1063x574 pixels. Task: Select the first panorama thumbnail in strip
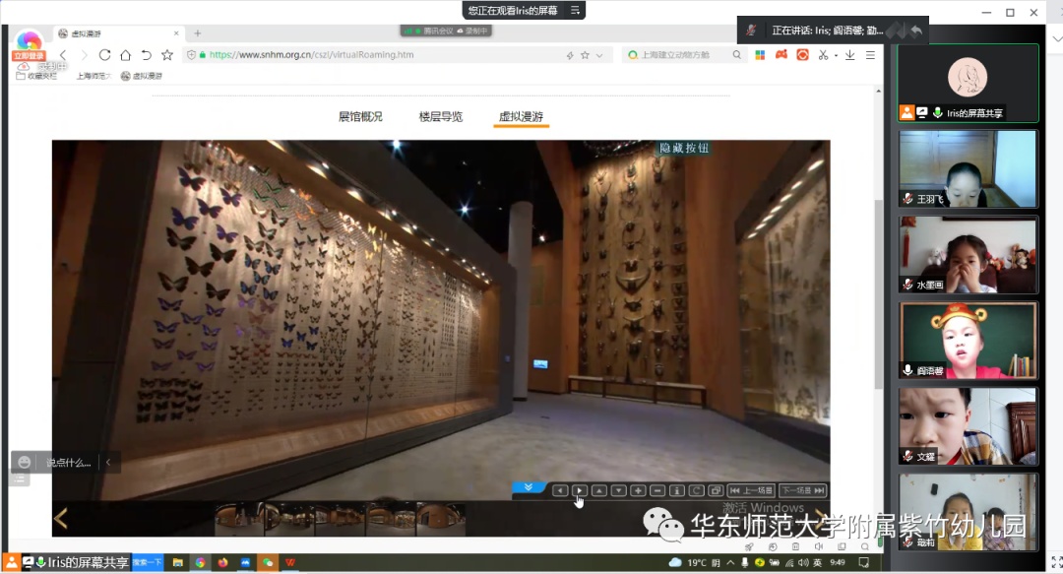point(239,518)
